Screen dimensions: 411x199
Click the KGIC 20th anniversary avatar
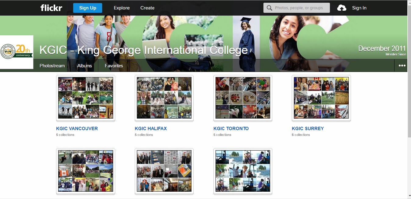(x=16, y=52)
